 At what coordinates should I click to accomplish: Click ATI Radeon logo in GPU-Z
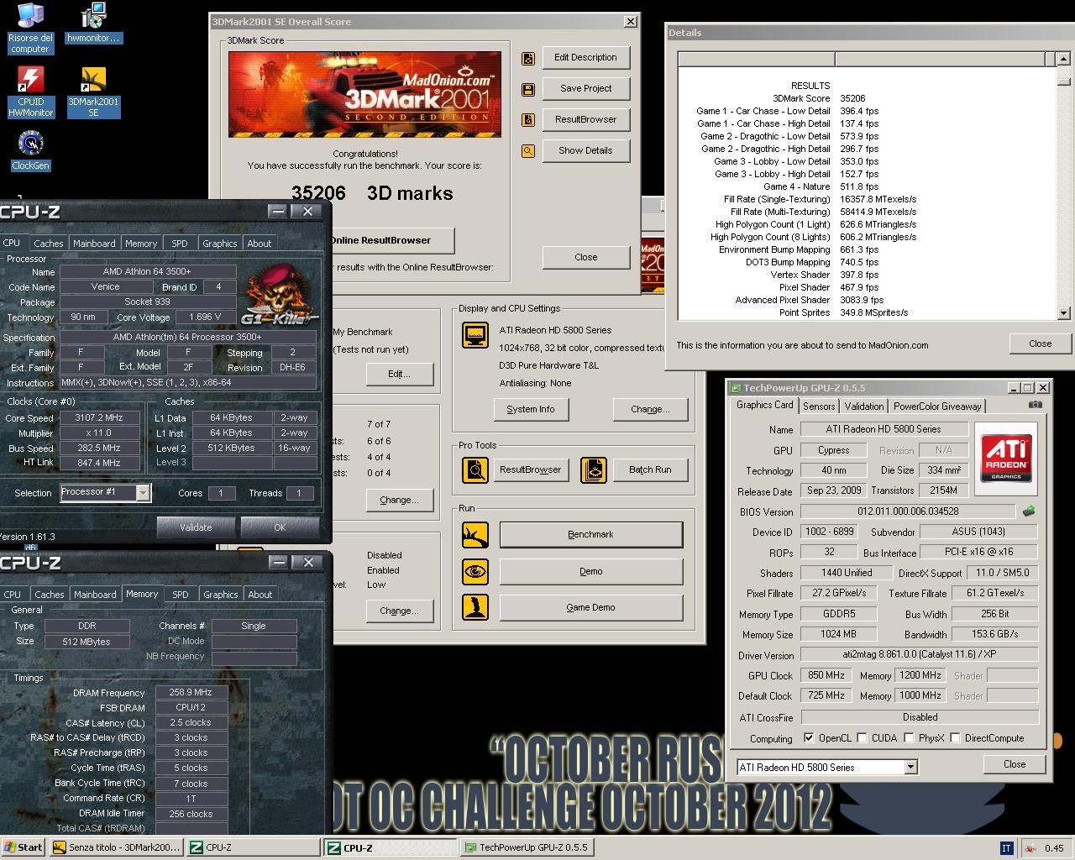coord(1006,458)
